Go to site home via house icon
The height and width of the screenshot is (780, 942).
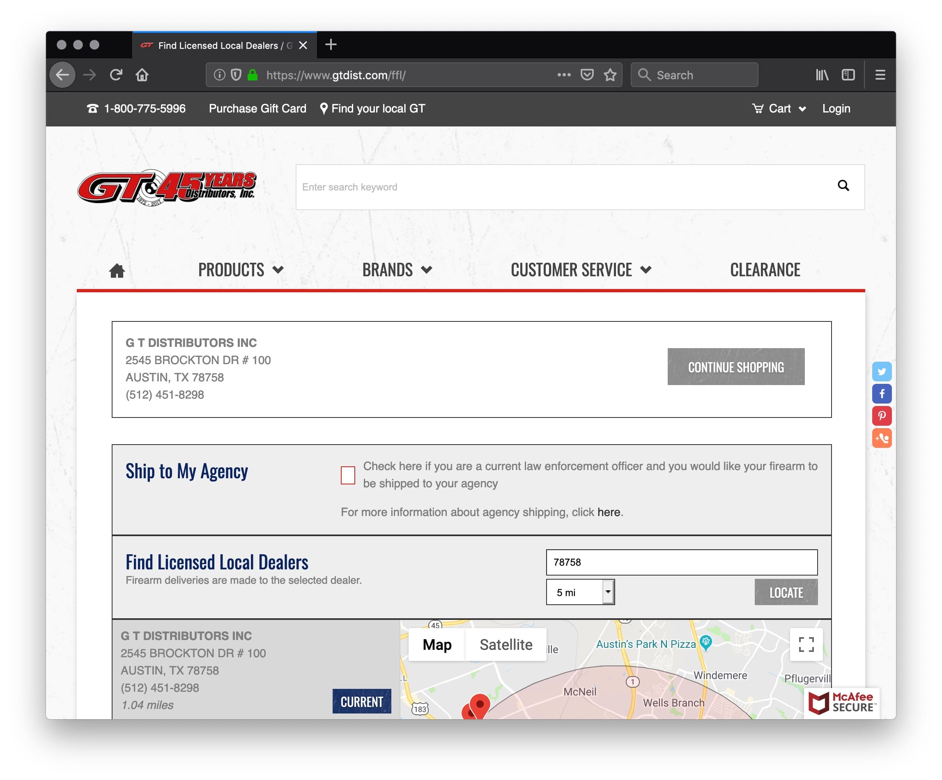point(117,271)
